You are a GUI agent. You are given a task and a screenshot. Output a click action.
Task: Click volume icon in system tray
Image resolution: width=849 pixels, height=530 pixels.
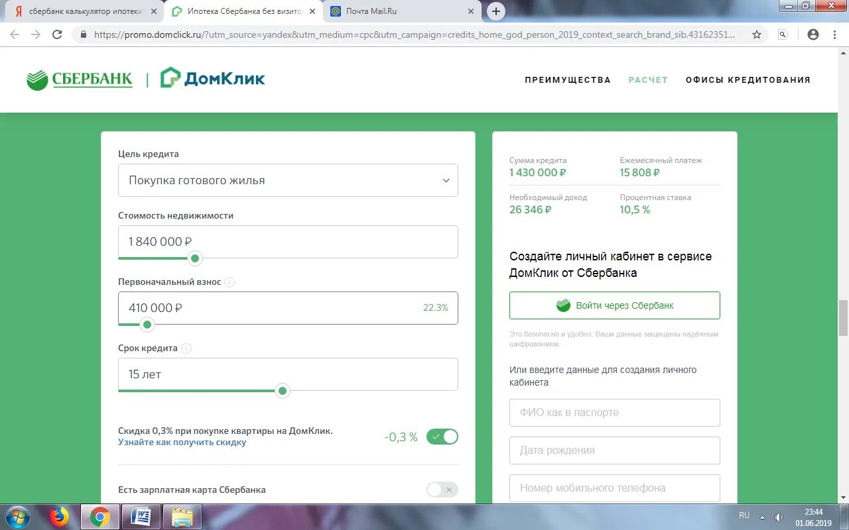(x=778, y=517)
